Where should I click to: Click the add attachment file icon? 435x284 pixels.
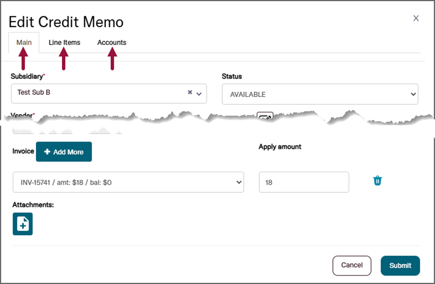pos(23,224)
